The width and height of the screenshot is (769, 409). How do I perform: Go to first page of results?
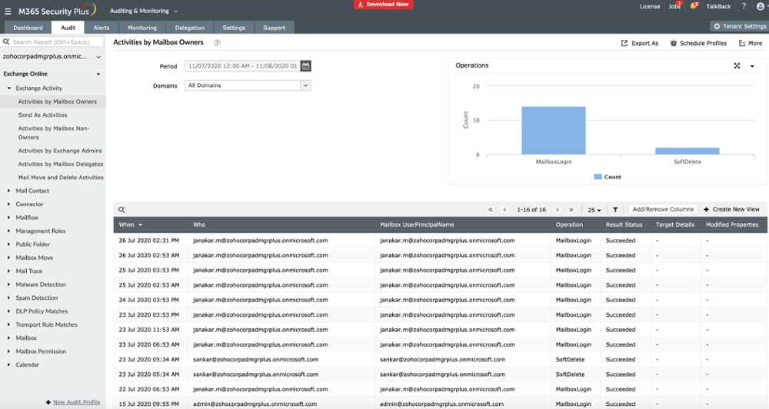[x=491, y=209]
